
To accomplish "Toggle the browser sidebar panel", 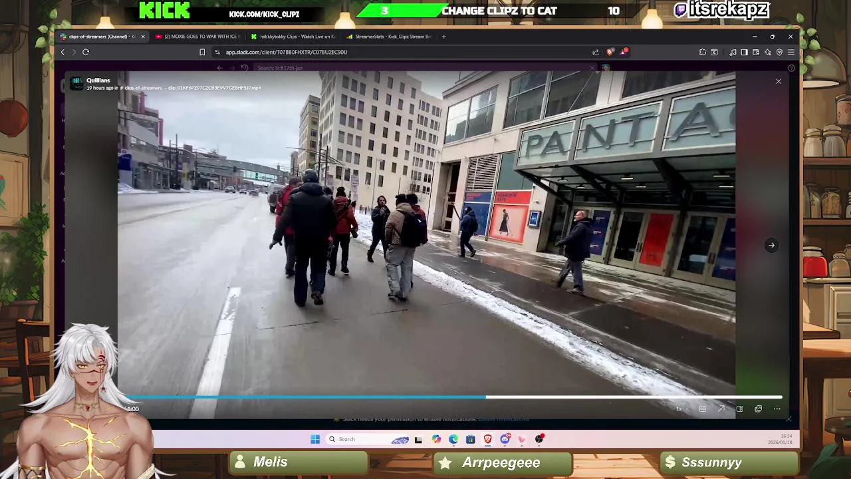I will point(745,52).
